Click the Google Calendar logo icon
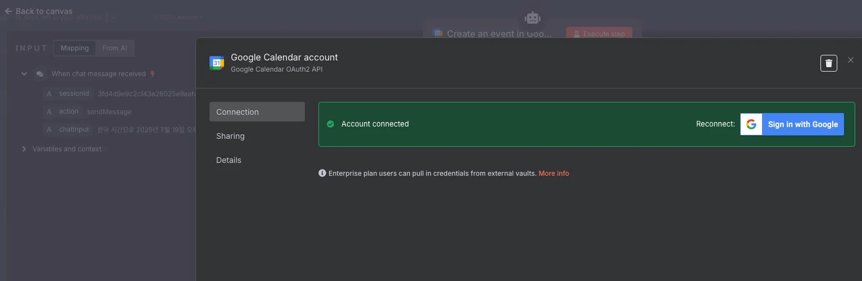The image size is (862, 281). click(x=217, y=63)
